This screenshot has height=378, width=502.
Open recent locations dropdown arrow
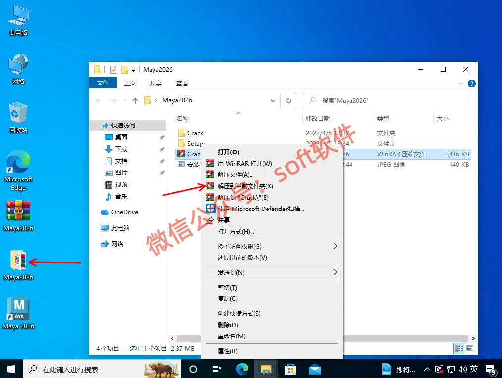125,101
